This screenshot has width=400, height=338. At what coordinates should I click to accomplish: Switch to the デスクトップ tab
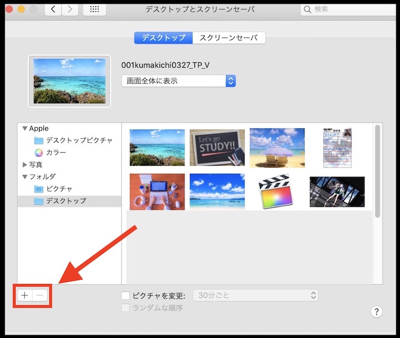pyautogui.click(x=163, y=38)
